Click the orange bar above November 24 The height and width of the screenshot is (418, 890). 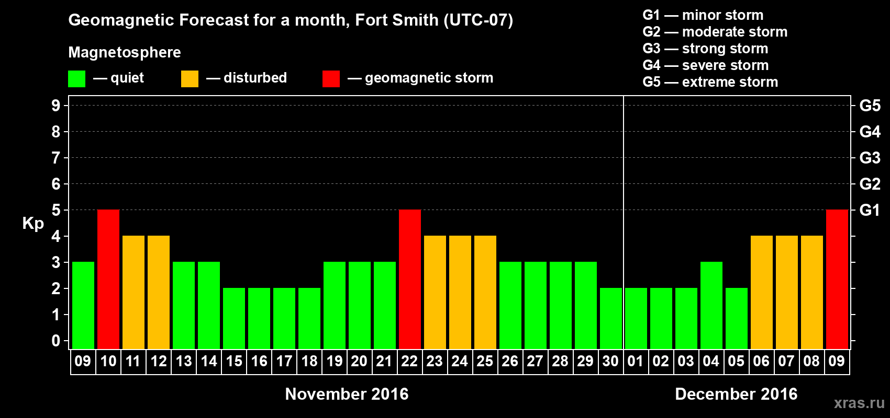(460, 292)
